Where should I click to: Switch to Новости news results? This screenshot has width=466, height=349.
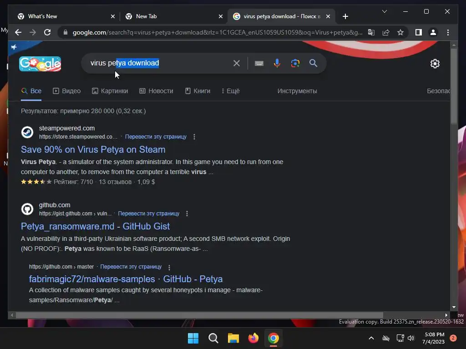pyautogui.click(x=157, y=91)
